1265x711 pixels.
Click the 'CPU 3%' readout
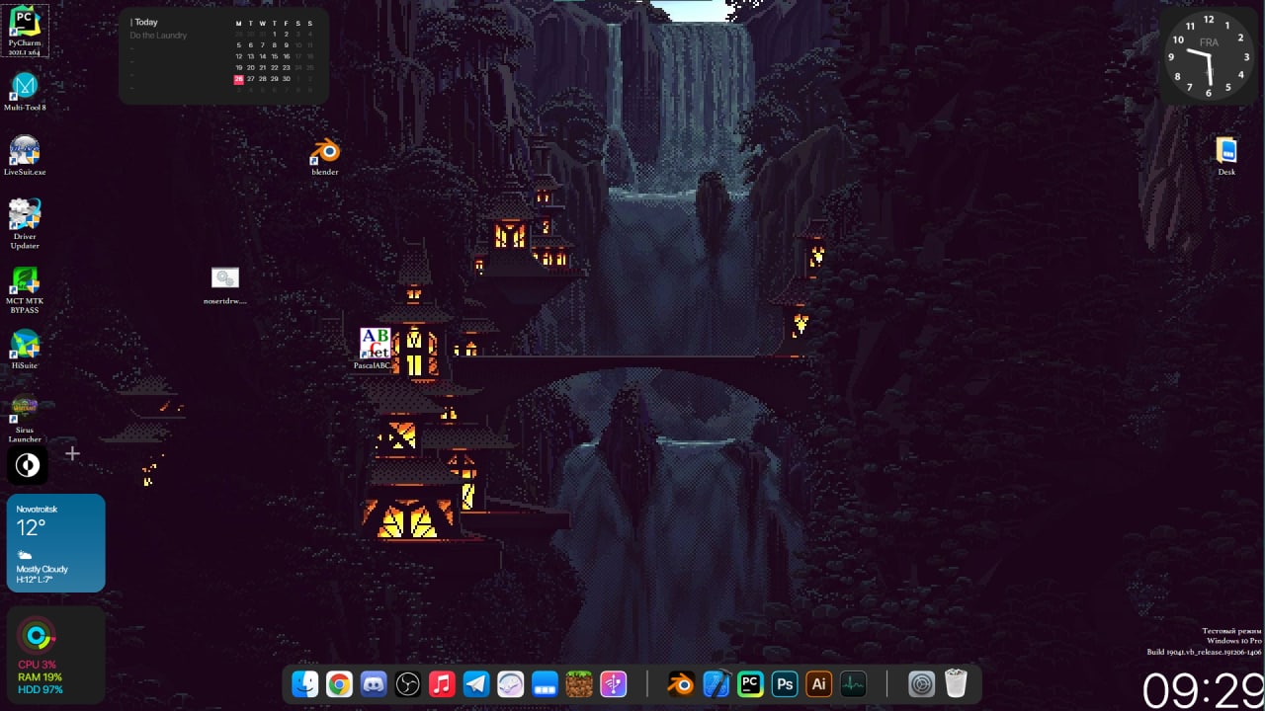point(38,666)
